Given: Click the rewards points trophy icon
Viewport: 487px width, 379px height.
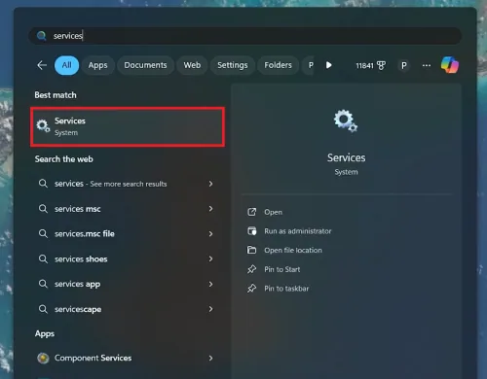Looking at the screenshot, I should (382, 65).
